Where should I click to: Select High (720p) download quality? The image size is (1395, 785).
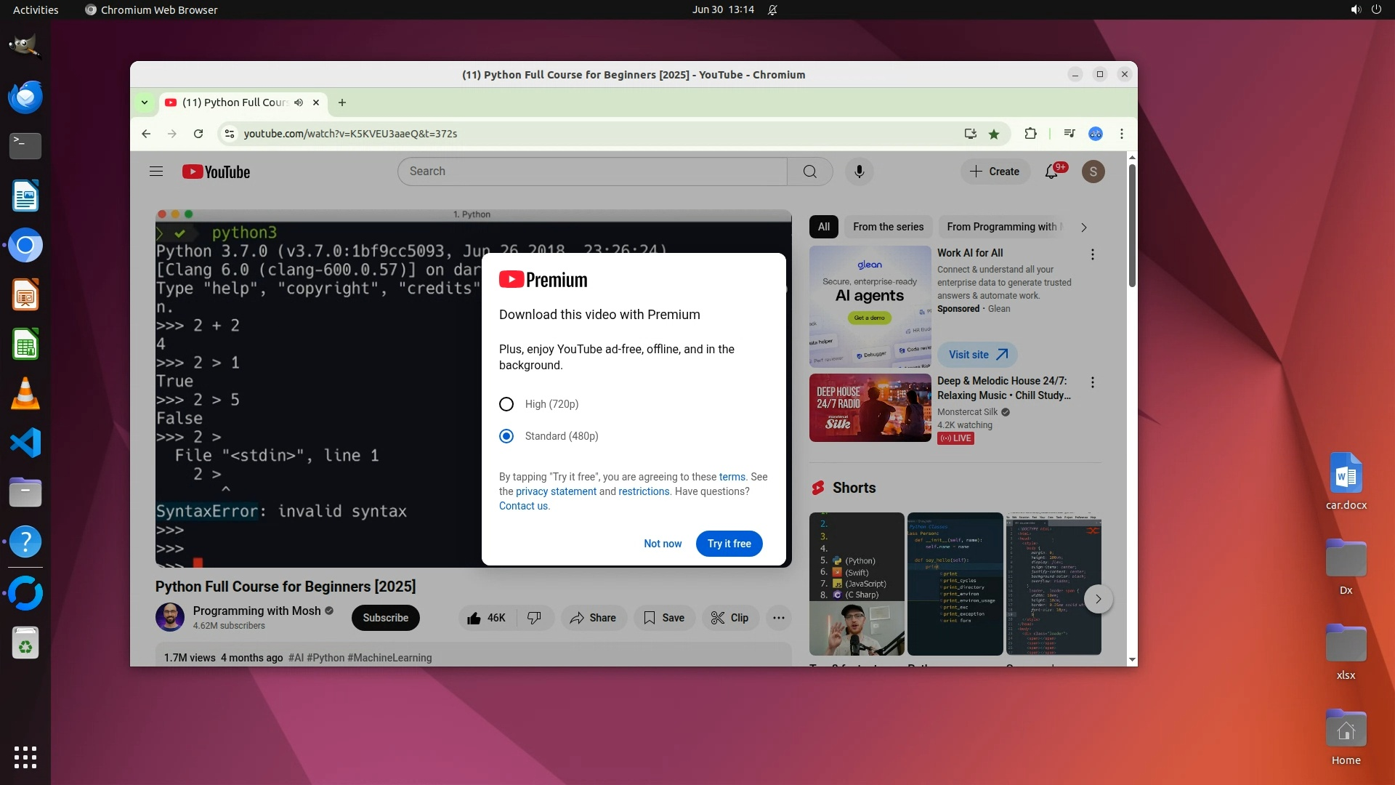pos(506,404)
